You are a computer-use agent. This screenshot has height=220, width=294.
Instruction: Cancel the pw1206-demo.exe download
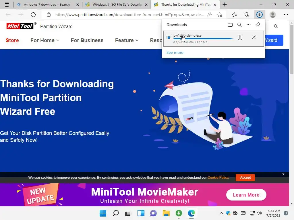[x=254, y=37]
